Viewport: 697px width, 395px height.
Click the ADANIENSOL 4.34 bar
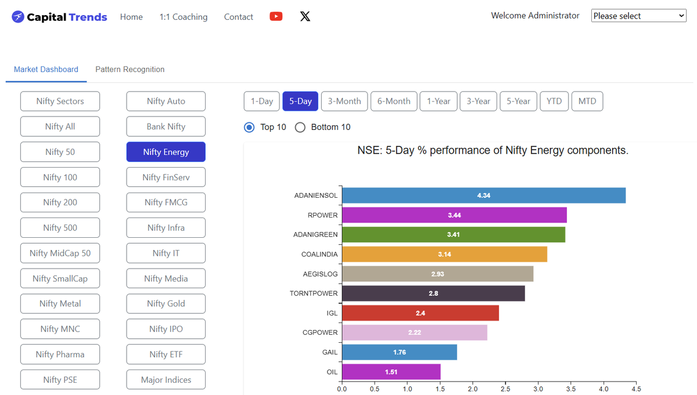(484, 195)
